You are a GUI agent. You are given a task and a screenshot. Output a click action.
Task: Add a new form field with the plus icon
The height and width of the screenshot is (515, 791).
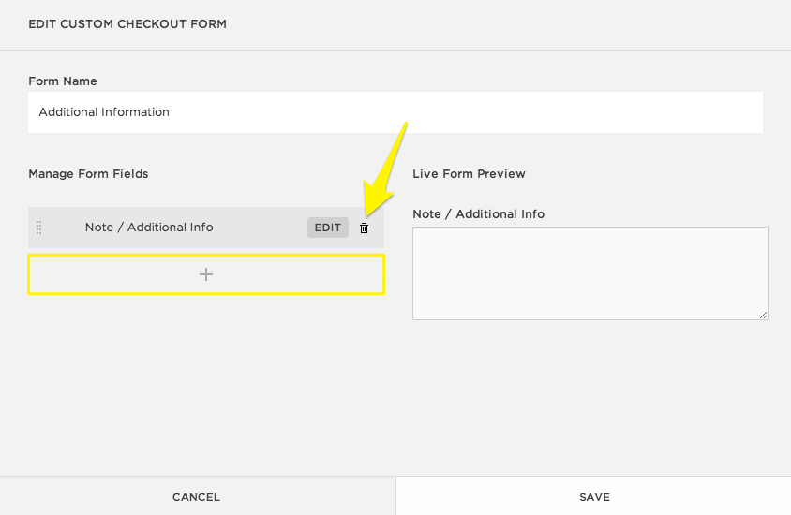pyautogui.click(x=206, y=274)
